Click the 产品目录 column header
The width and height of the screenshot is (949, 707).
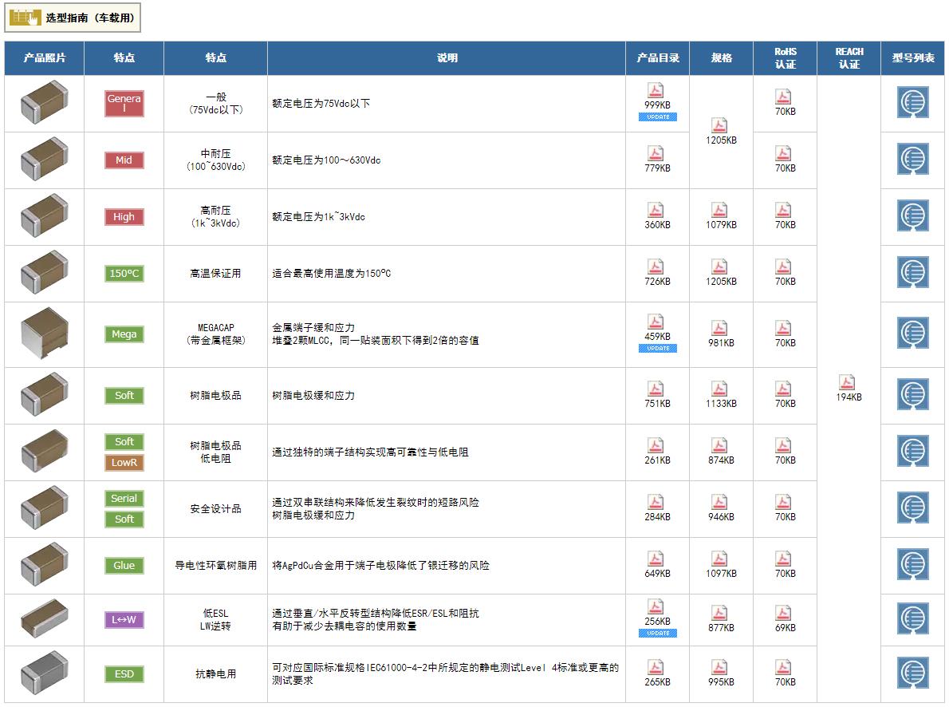(658, 58)
